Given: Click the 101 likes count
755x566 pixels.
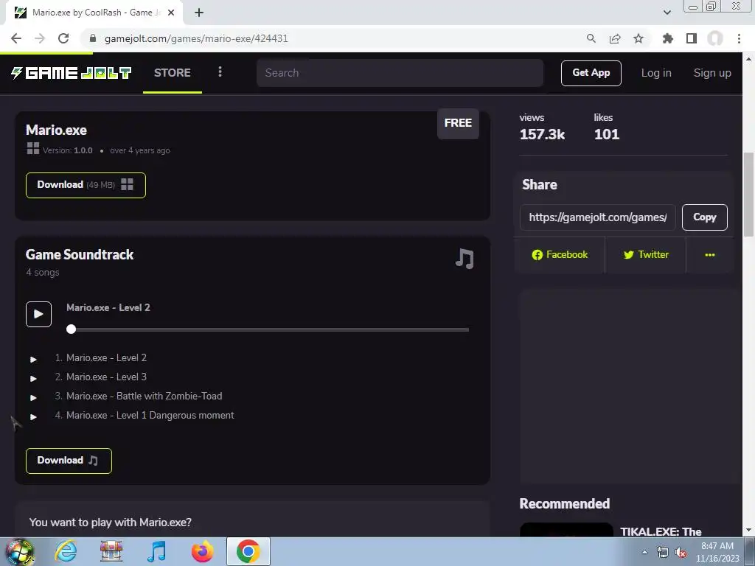Looking at the screenshot, I should pyautogui.click(x=607, y=134).
